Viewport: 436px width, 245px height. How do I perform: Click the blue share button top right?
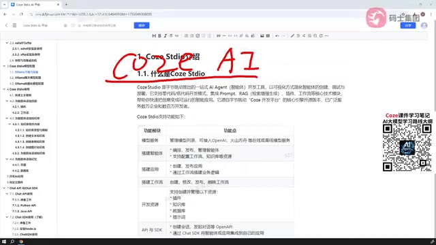click(408, 25)
